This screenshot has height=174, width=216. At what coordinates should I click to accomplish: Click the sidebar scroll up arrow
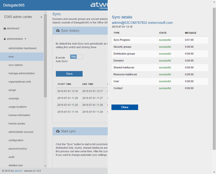click(45, 13)
